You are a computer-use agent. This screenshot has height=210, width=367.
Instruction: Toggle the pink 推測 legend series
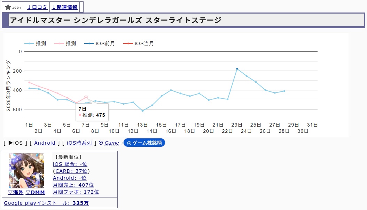[x=65, y=43]
